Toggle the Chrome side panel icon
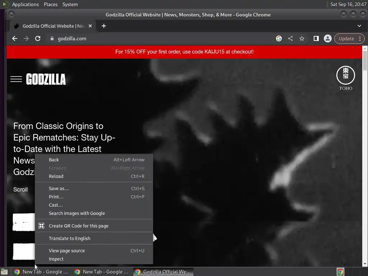The height and width of the screenshot is (276, 368). tap(316, 38)
